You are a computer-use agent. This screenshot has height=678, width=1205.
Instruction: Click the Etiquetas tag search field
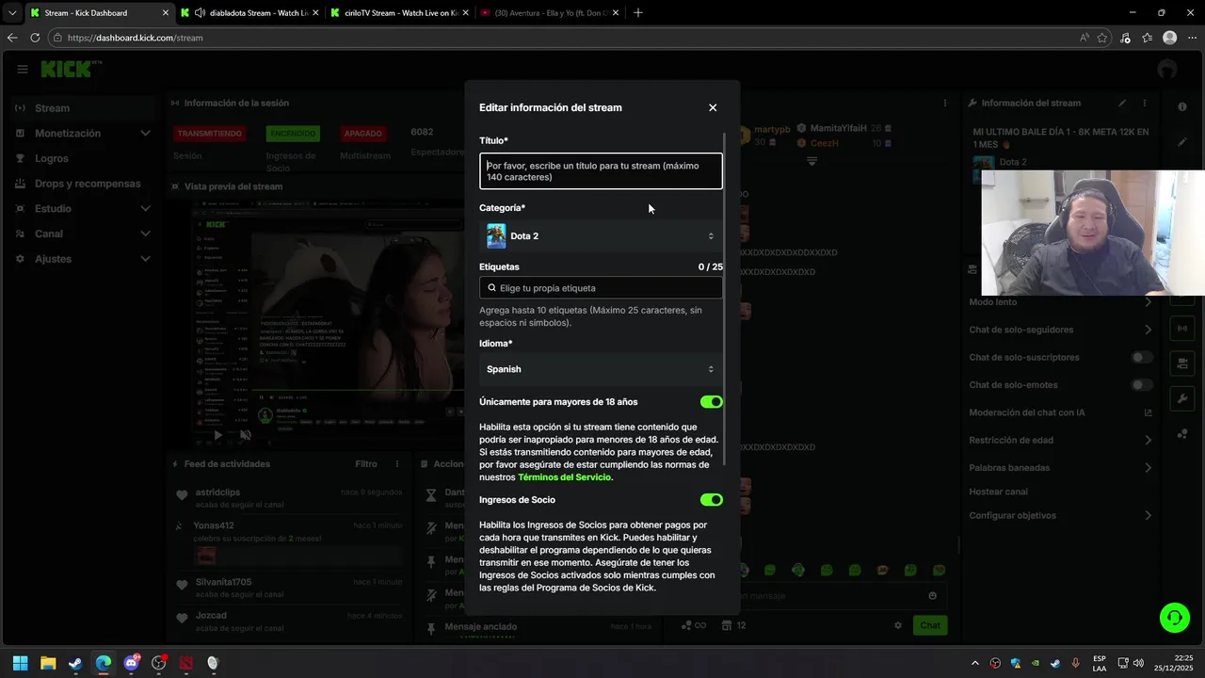pos(601,288)
